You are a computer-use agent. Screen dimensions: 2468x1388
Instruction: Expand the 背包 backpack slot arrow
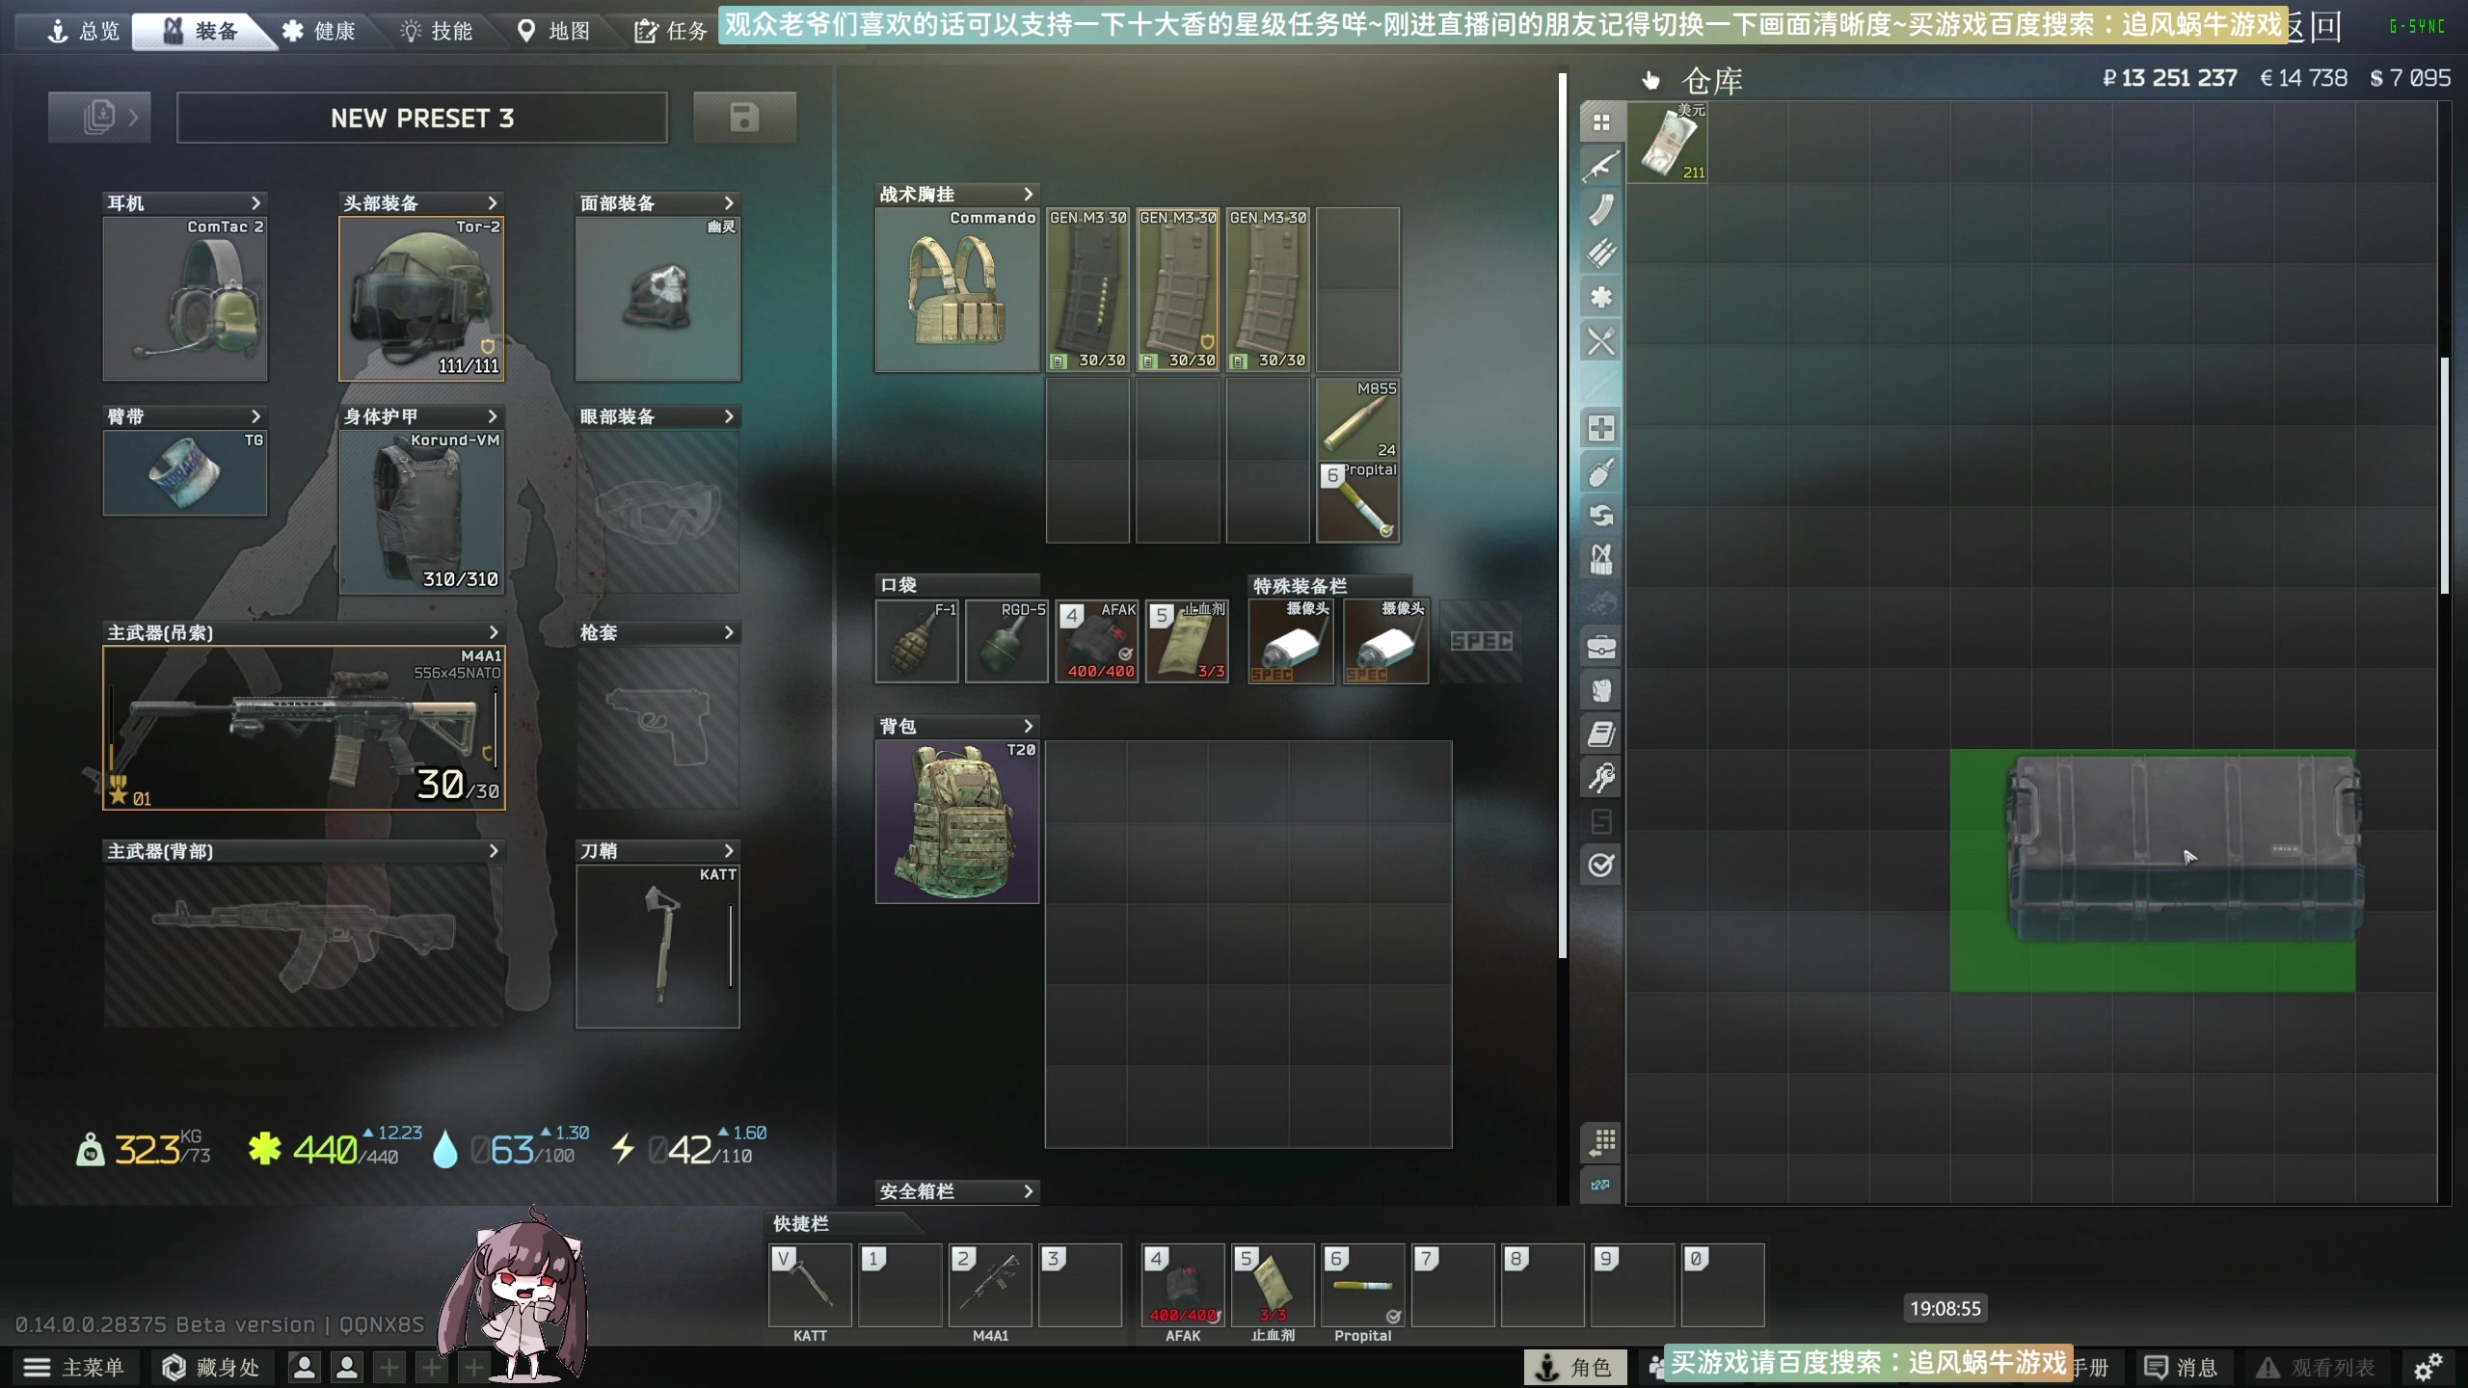click(1028, 726)
